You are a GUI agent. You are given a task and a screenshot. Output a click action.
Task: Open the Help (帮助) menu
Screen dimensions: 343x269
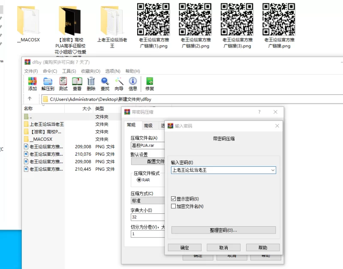coord(132,71)
